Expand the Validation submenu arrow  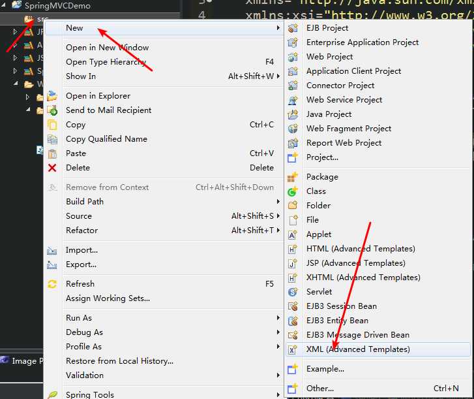(278, 375)
